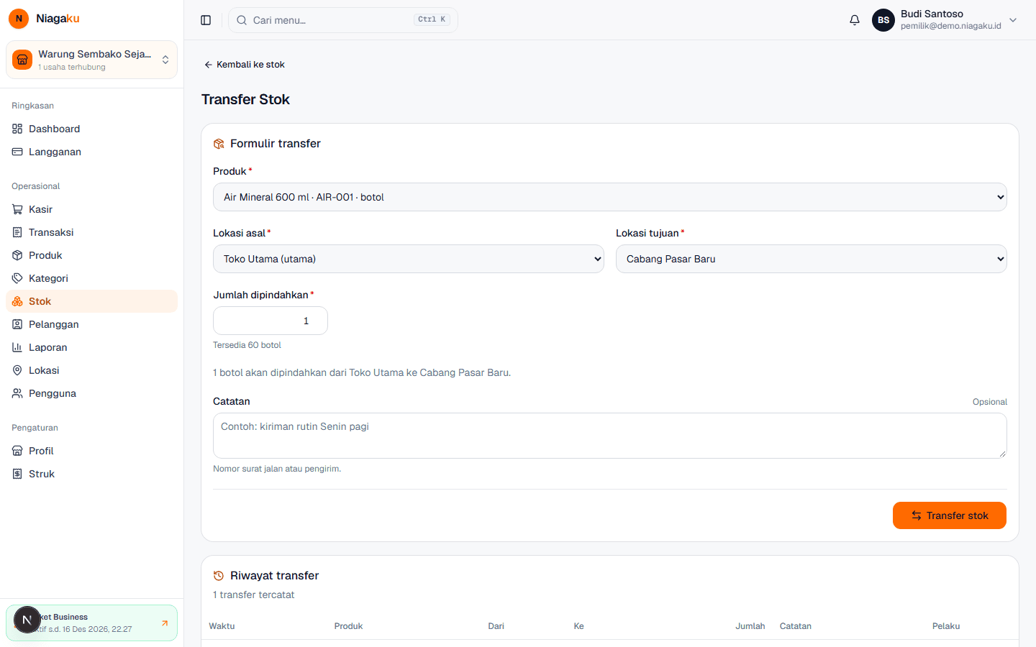
Task: Expand the Warung Sembako business switcher
Action: pyautogui.click(x=91, y=60)
